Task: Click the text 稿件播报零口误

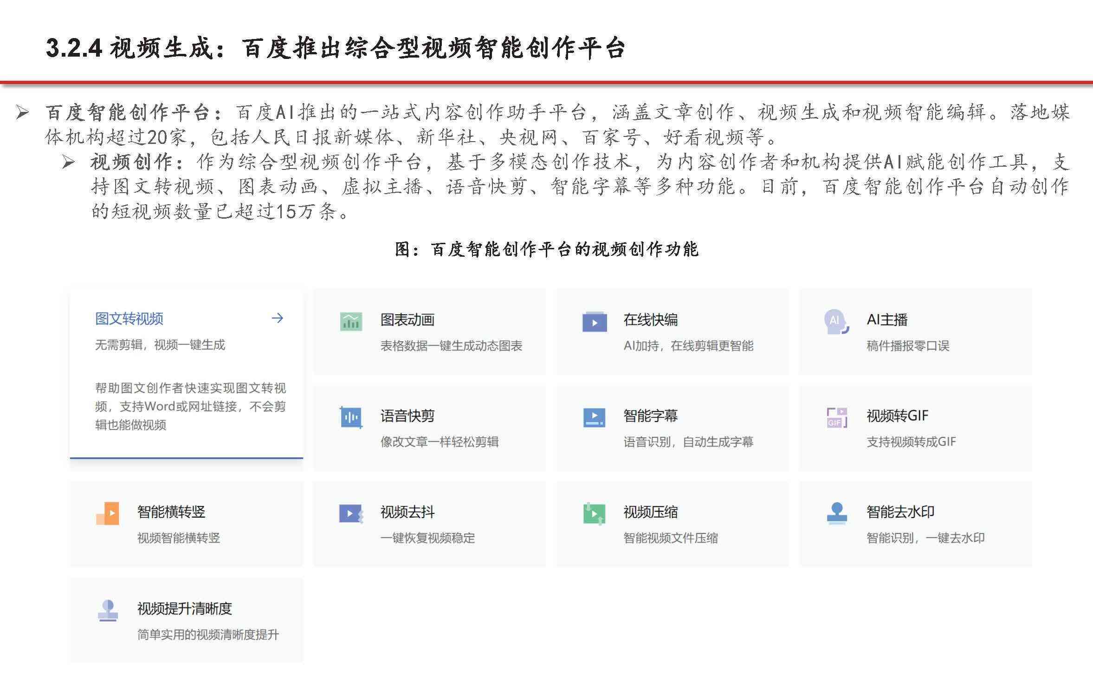Action: click(908, 345)
